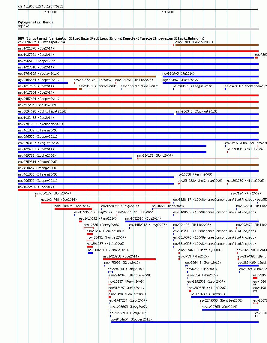Select nsv469768 (Locke2006) label
Image resolution: width=267 pixels, height=343 pixels.
click(37, 156)
